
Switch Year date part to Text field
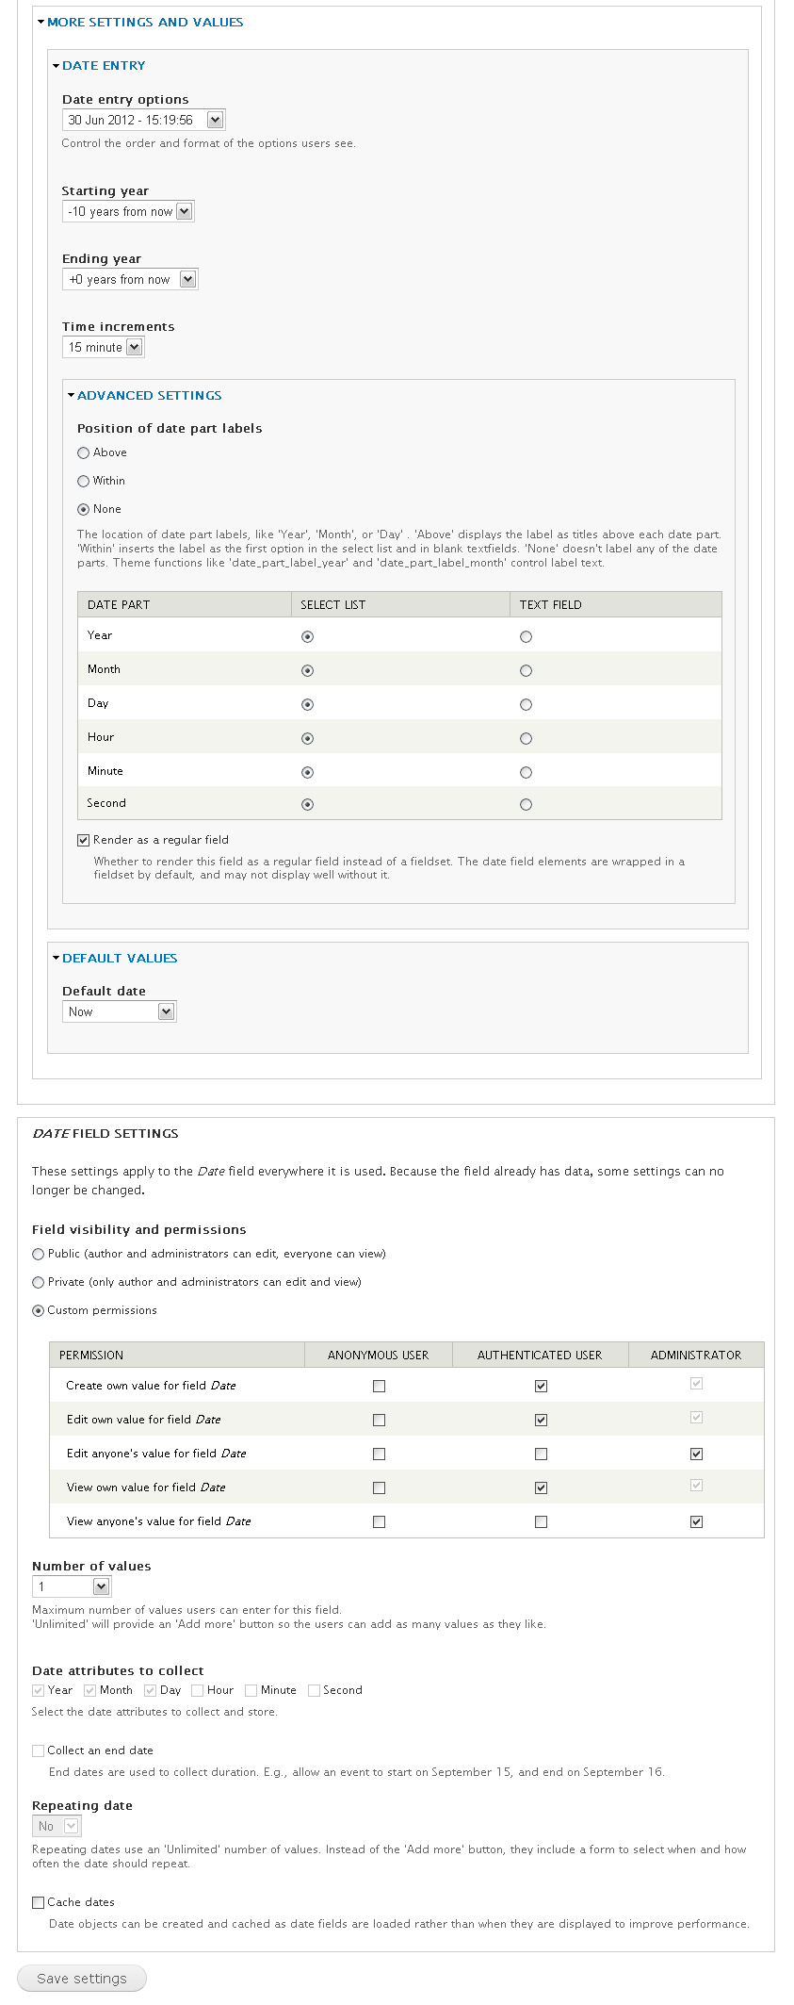(x=526, y=636)
